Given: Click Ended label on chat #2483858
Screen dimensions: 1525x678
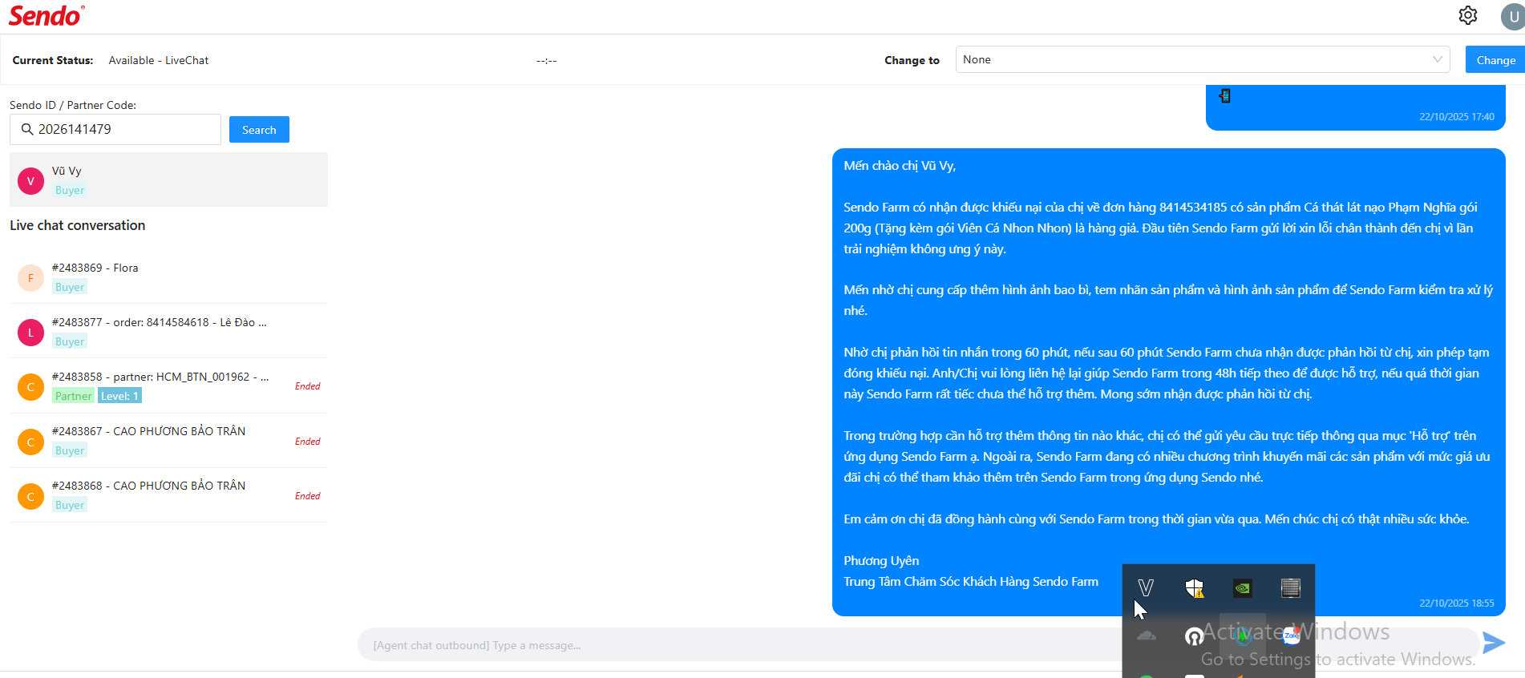Looking at the screenshot, I should (307, 386).
